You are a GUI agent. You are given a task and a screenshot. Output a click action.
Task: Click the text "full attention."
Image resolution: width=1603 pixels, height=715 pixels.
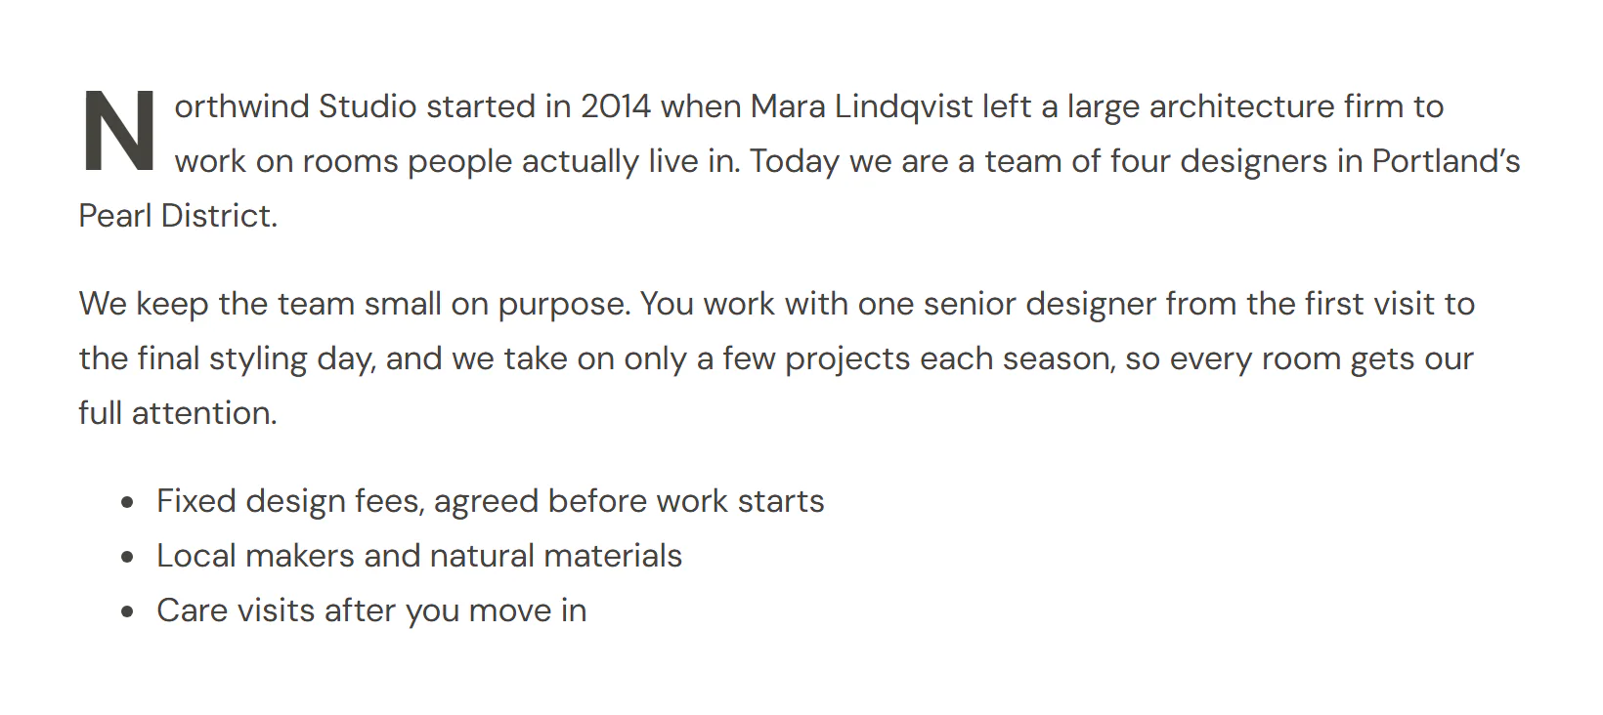tap(178, 413)
